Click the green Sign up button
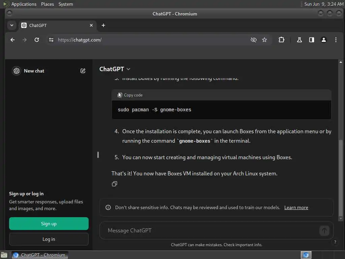The image size is (345, 259). (x=49, y=224)
